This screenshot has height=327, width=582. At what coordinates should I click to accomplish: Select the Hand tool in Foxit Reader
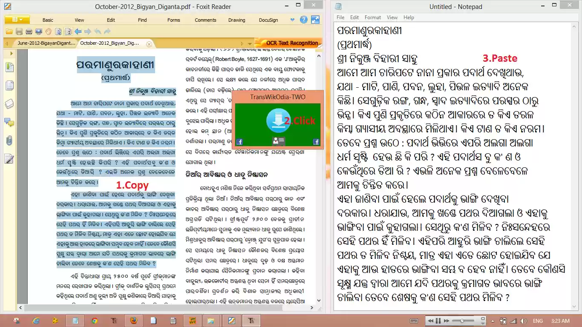click(48, 32)
